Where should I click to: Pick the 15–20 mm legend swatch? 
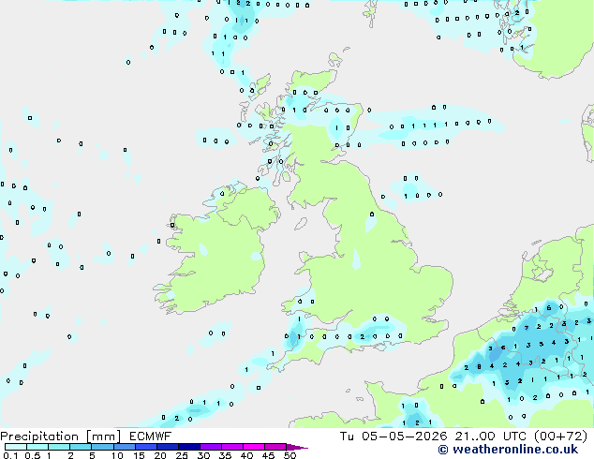(x=145, y=447)
